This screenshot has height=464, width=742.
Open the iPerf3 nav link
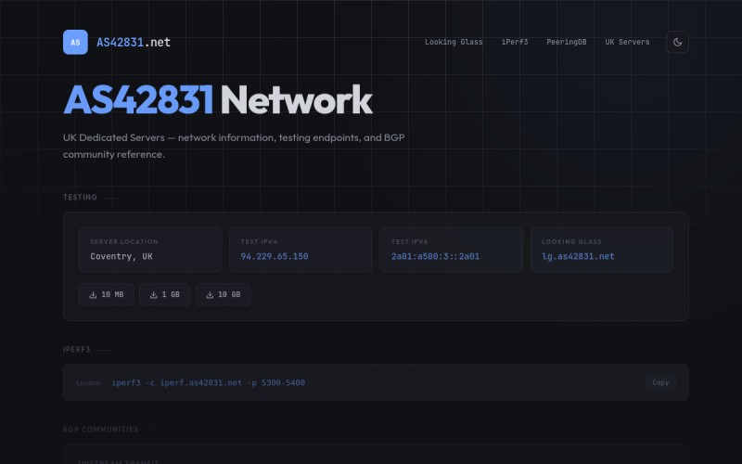click(515, 42)
